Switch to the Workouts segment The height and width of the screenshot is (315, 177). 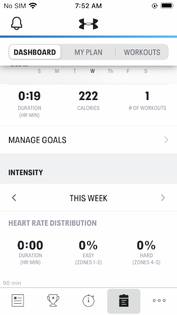(142, 52)
